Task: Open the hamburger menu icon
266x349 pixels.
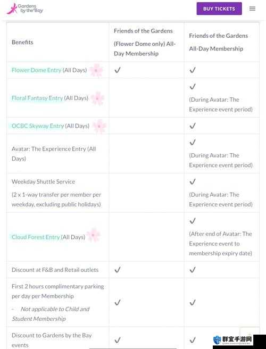Action: tap(252, 9)
